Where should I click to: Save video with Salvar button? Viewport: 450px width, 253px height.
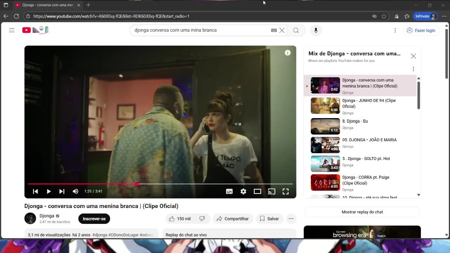tap(269, 219)
